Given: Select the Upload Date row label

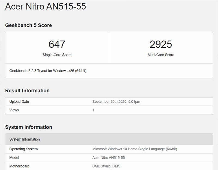Looking at the screenshot, I should coord(19,102).
